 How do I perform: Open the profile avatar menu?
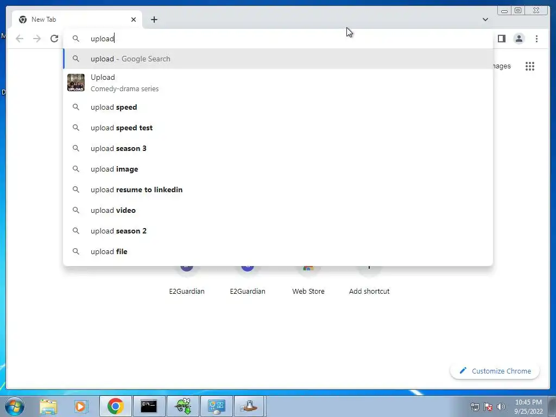click(519, 39)
